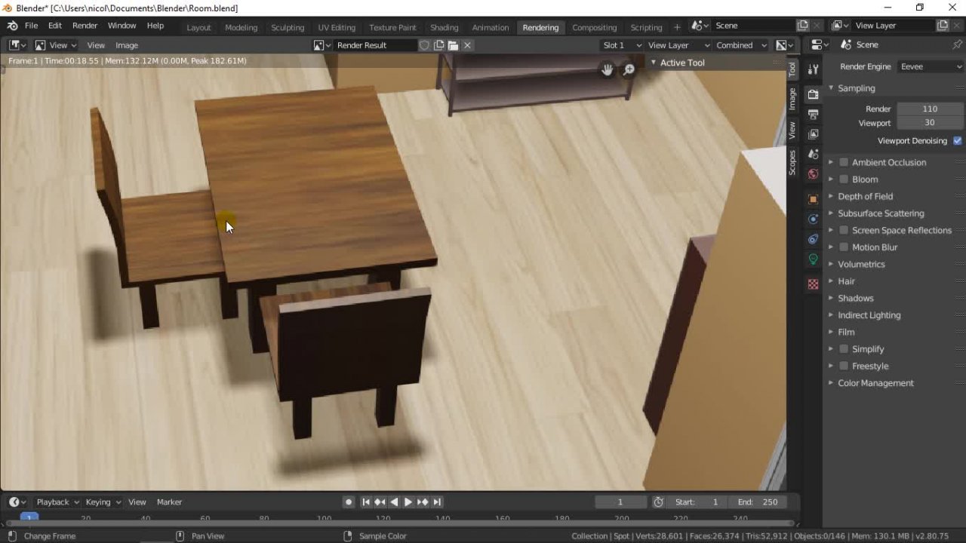Click the zoom magnifier icon in viewer

click(x=629, y=70)
